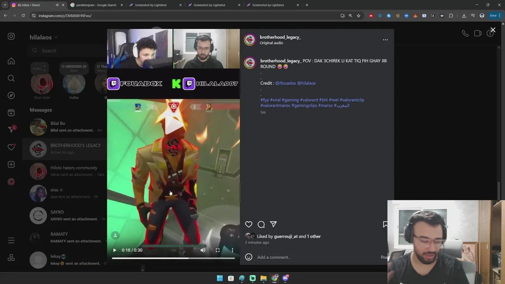
Task: Click the Create new post plus icon
Action: pos(11,164)
